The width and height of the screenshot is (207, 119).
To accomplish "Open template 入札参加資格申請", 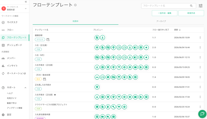I will (43, 114).
